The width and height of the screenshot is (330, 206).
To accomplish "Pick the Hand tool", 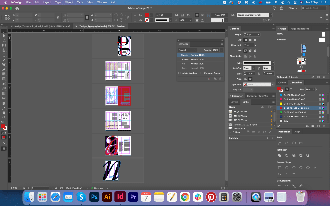I will (4, 112).
